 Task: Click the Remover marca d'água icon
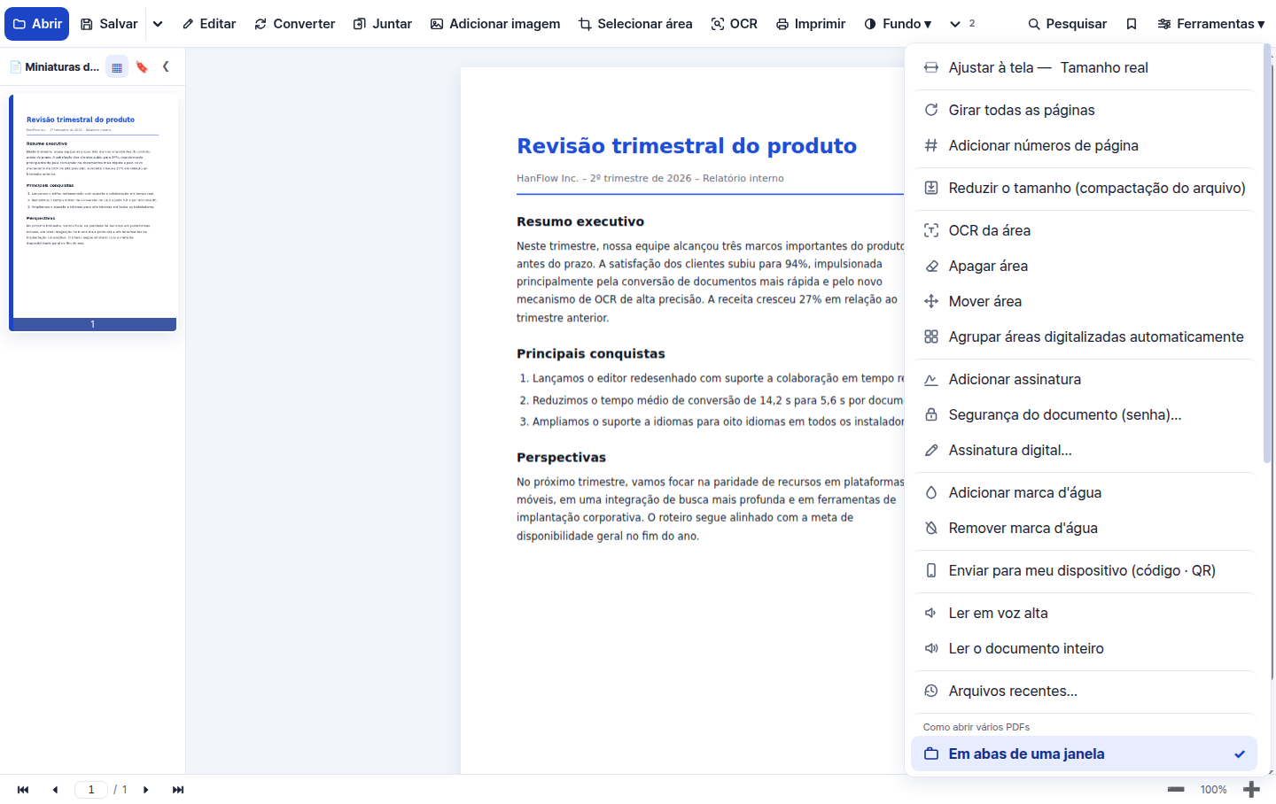pos(931,528)
